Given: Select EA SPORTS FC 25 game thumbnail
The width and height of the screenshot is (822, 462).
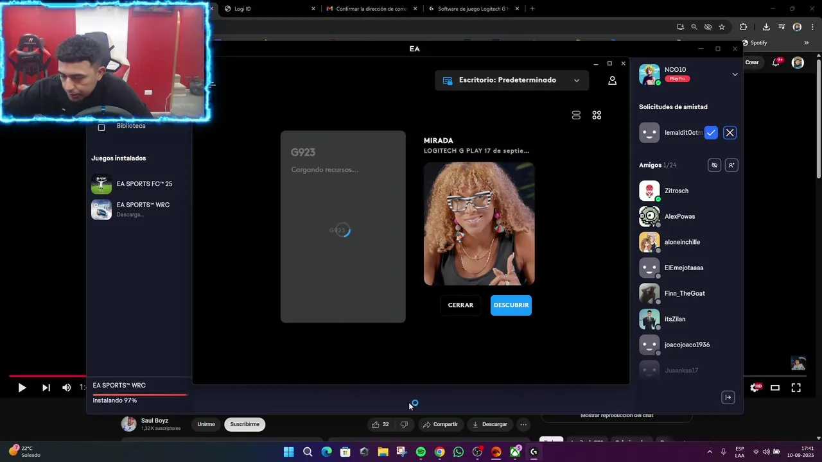Looking at the screenshot, I should 101,184.
